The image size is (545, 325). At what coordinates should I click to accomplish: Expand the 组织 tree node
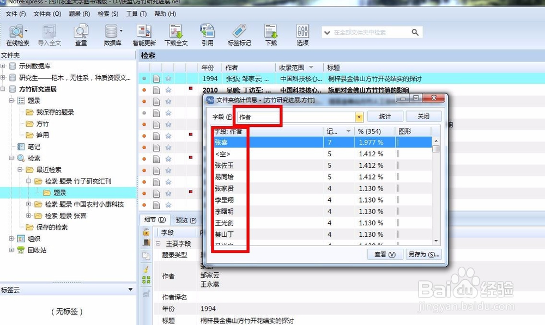[x=11, y=238]
